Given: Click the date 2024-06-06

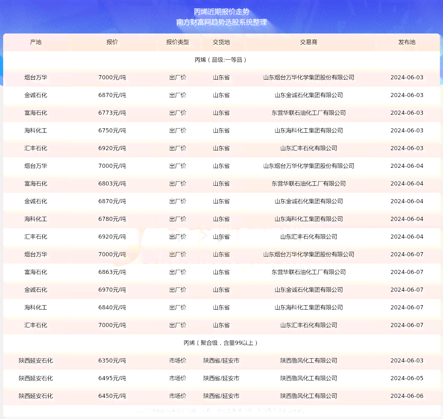Looking at the screenshot, I should [407, 396].
